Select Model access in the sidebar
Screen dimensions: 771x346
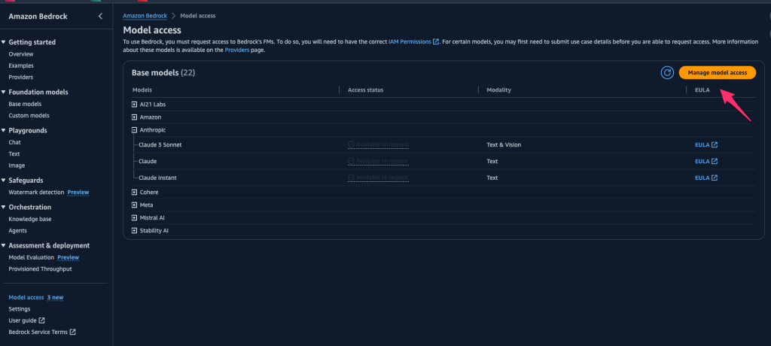(26, 297)
